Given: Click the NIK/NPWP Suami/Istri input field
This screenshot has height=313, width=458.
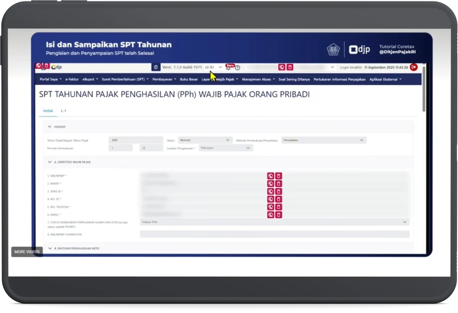Looking at the screenshot, I should pyautogui.click(x=274, y=234).
